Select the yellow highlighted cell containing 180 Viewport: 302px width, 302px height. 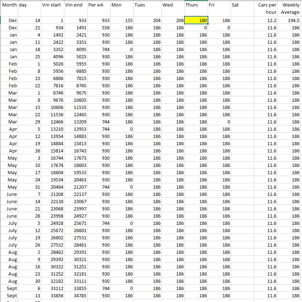pyautogui.click(x=196, y=21)
